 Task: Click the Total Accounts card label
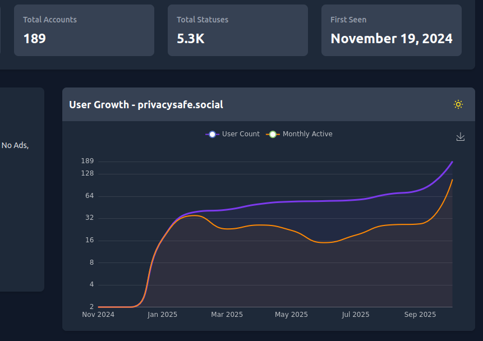point(50,20)
